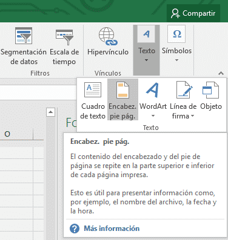Insert an Objeto embedded object
Image resolution: width=228 pixels, height=240 pixels.
pyautogui.click(x=211, y=96)
